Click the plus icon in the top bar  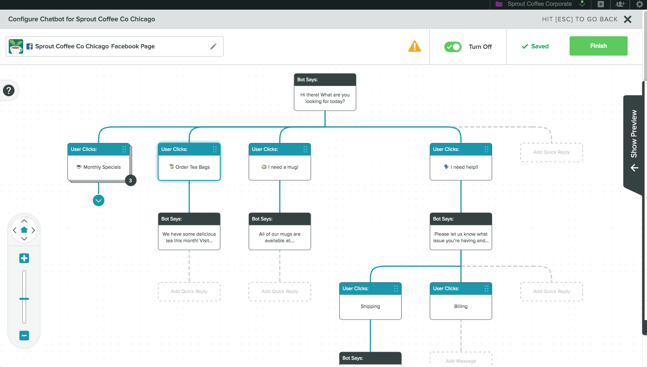pos(601,4)
